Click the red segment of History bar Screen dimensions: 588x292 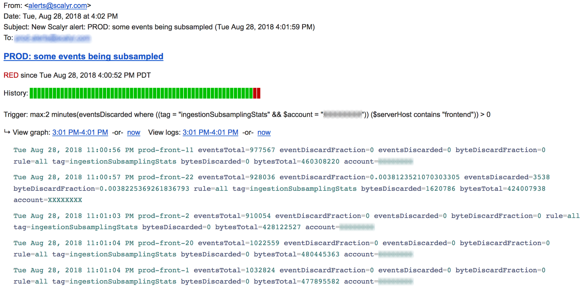tap(257, 93)
